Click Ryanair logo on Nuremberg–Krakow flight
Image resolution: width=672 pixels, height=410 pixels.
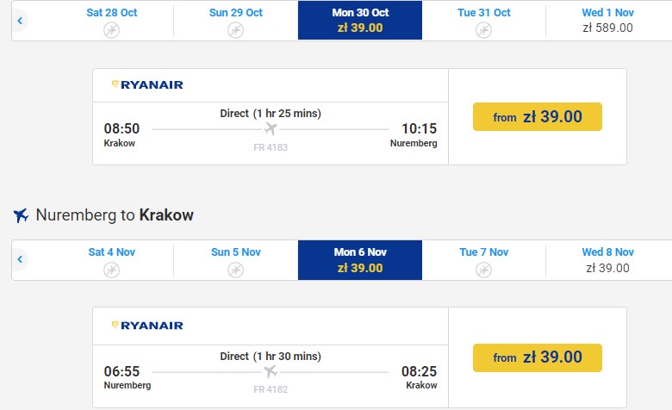[x=147, y=325]
